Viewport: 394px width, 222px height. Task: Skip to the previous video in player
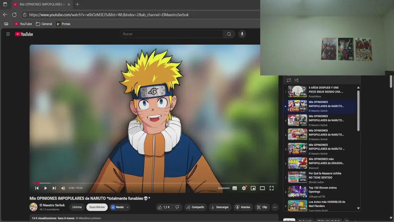pos(37,188)
